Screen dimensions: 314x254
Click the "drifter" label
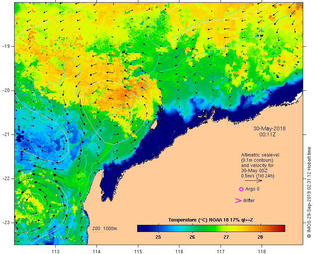tap(249, 201)
